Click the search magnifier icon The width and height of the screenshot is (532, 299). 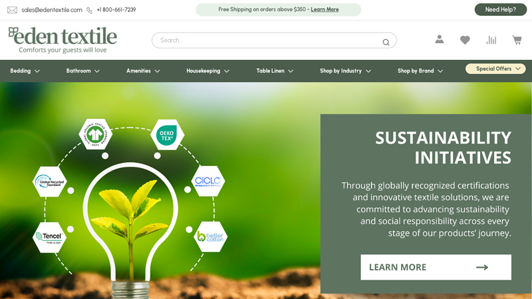click(x=386, y=42)
